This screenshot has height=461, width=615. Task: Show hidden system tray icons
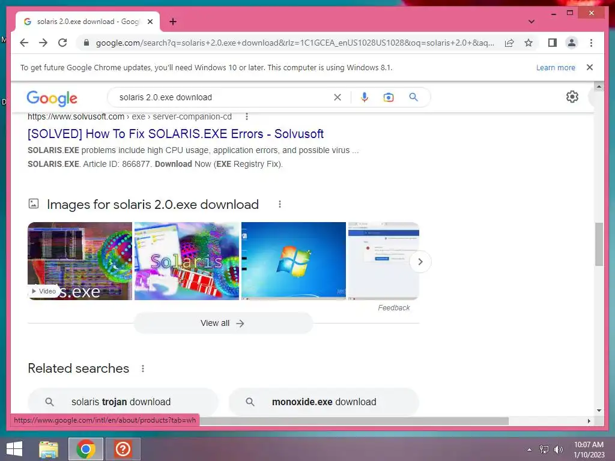point(530,450)
